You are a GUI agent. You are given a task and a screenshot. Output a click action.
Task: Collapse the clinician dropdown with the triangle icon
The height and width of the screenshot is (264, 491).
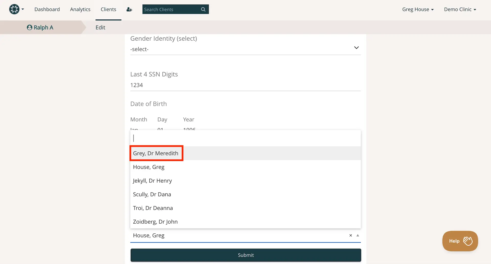click(358, 235)
